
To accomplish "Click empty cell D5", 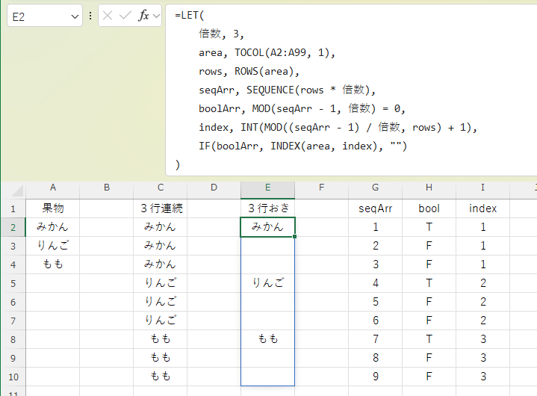I will pos(214,283).
